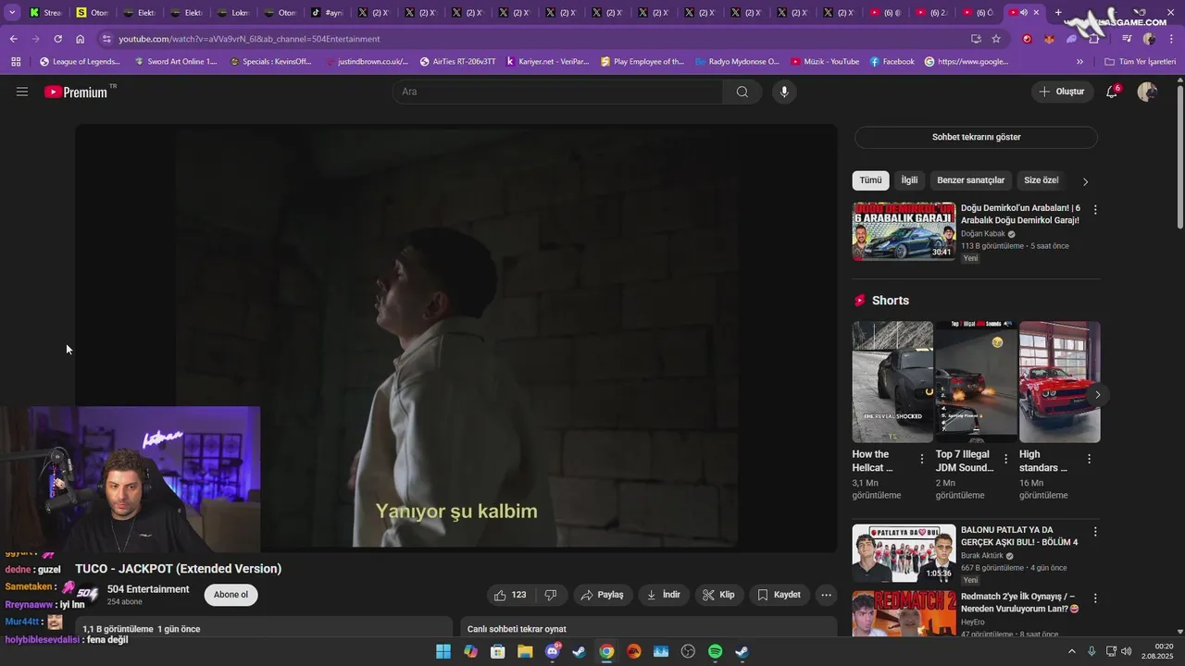Open more actions next to Kaydet

pyautogui.click(x=827, y=595)
